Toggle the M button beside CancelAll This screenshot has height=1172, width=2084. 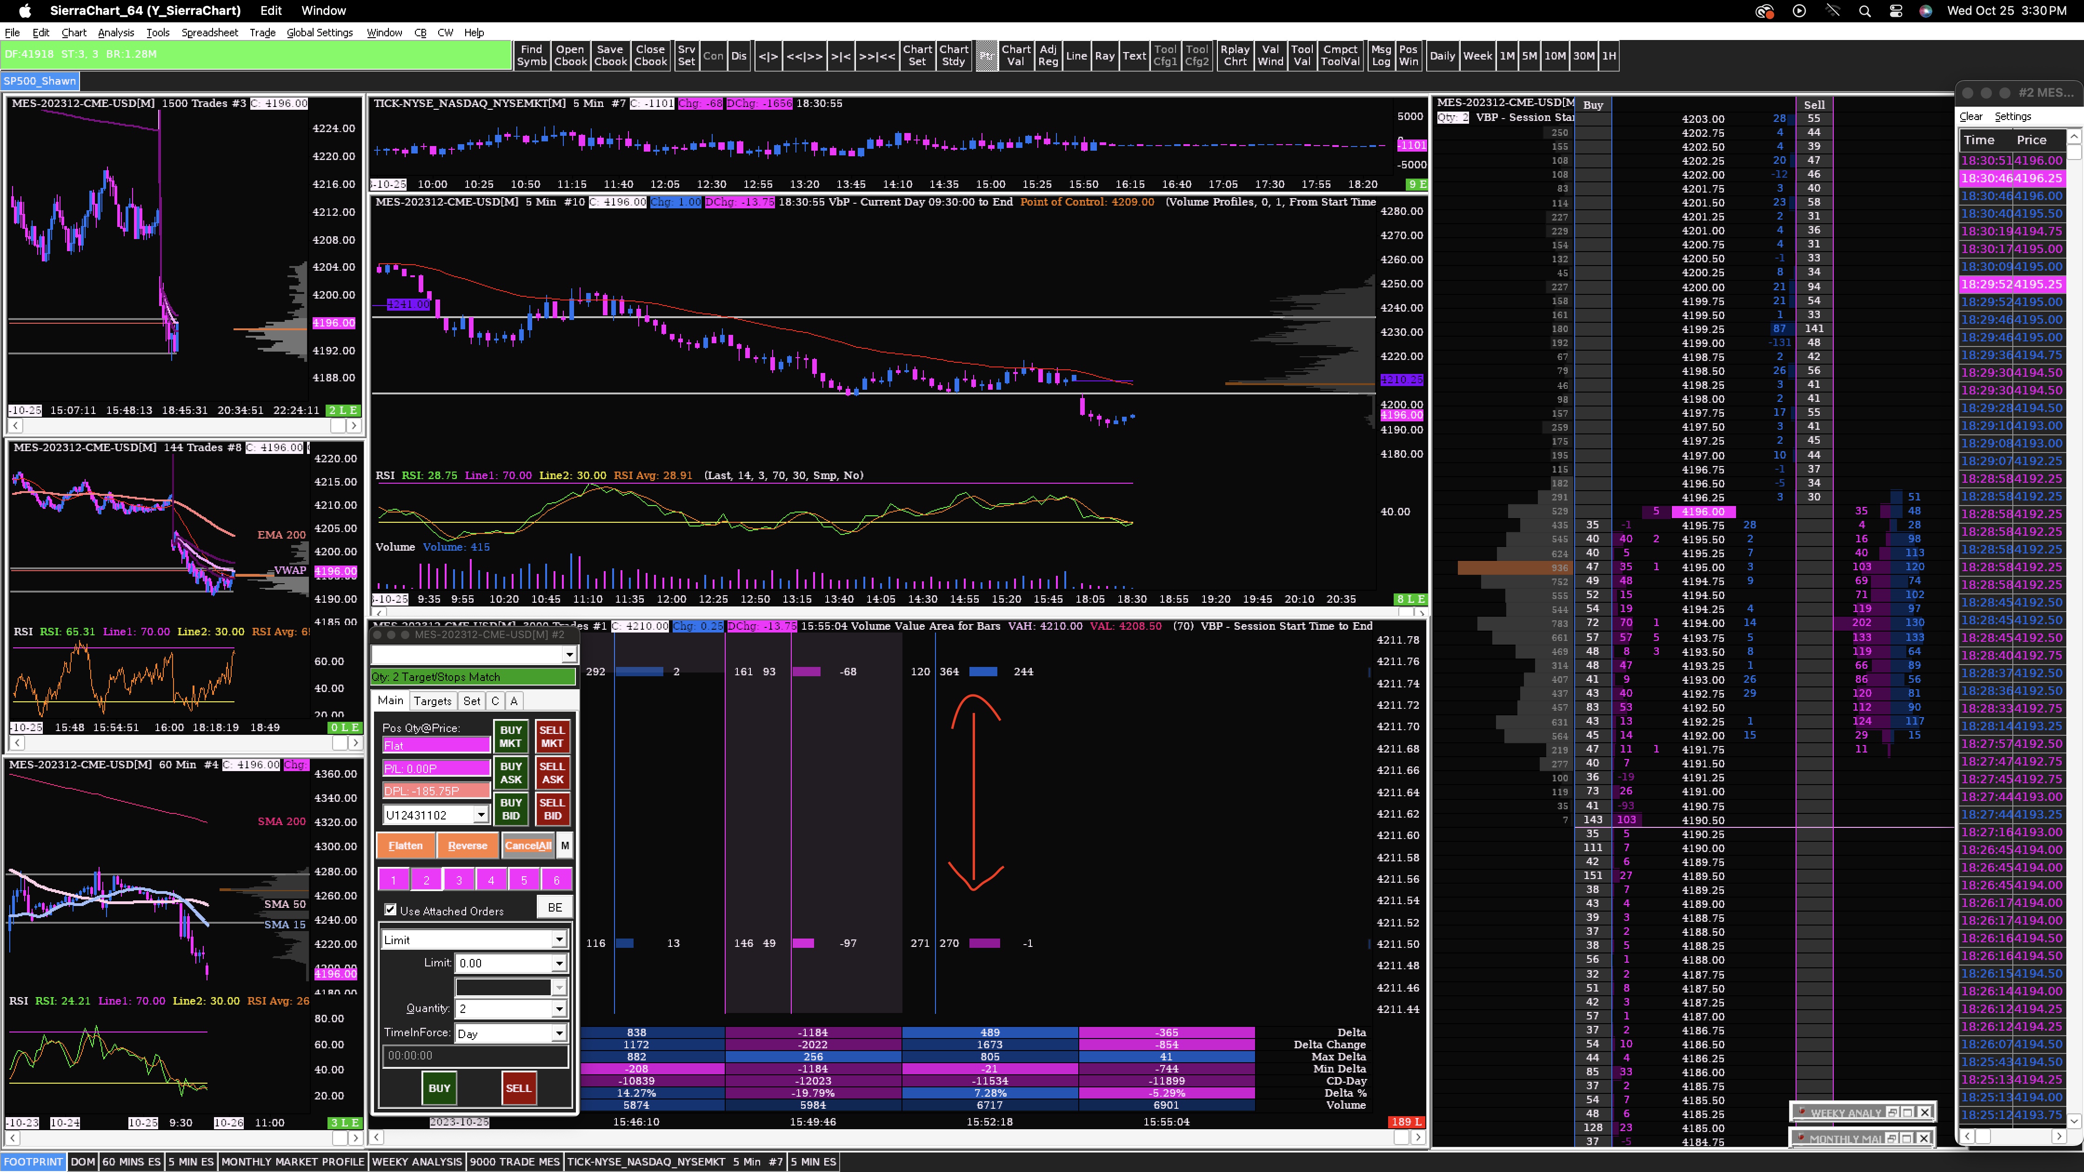[x=565, y=845]
